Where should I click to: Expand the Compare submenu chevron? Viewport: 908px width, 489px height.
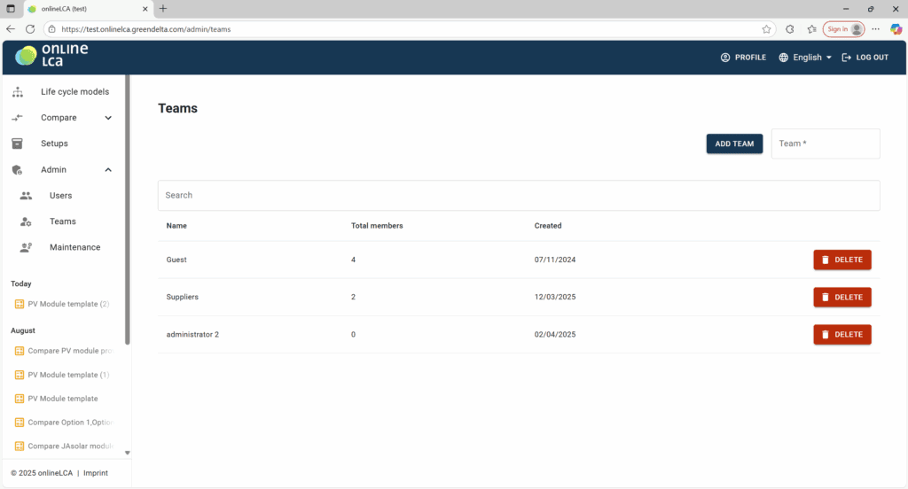tap(108, 118)
